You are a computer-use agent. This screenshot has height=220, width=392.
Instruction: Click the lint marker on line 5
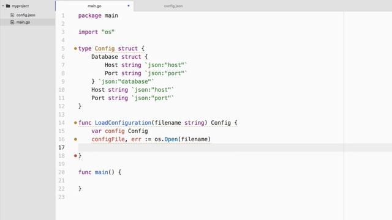[75, 49]
